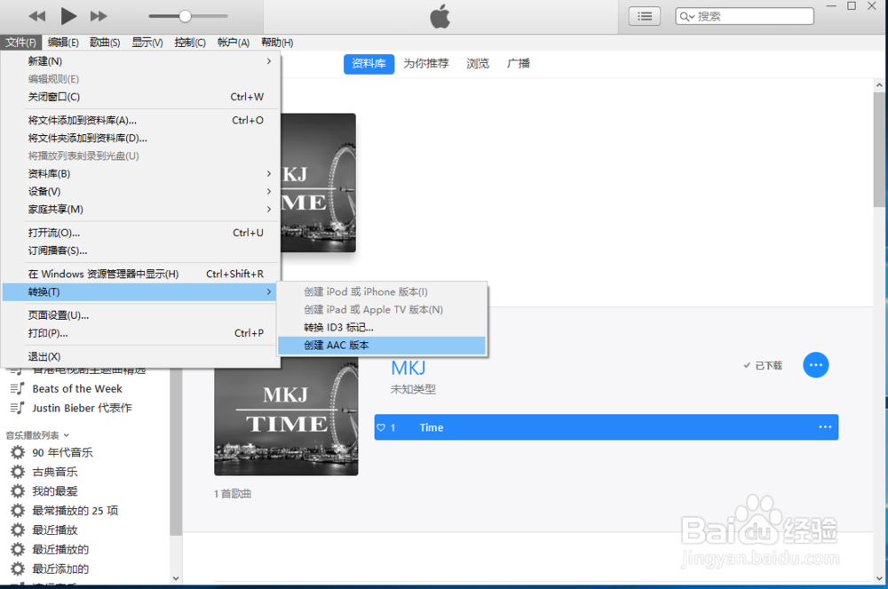
Task: Click the 未知类型 genre text
Action: coord(413,390)
